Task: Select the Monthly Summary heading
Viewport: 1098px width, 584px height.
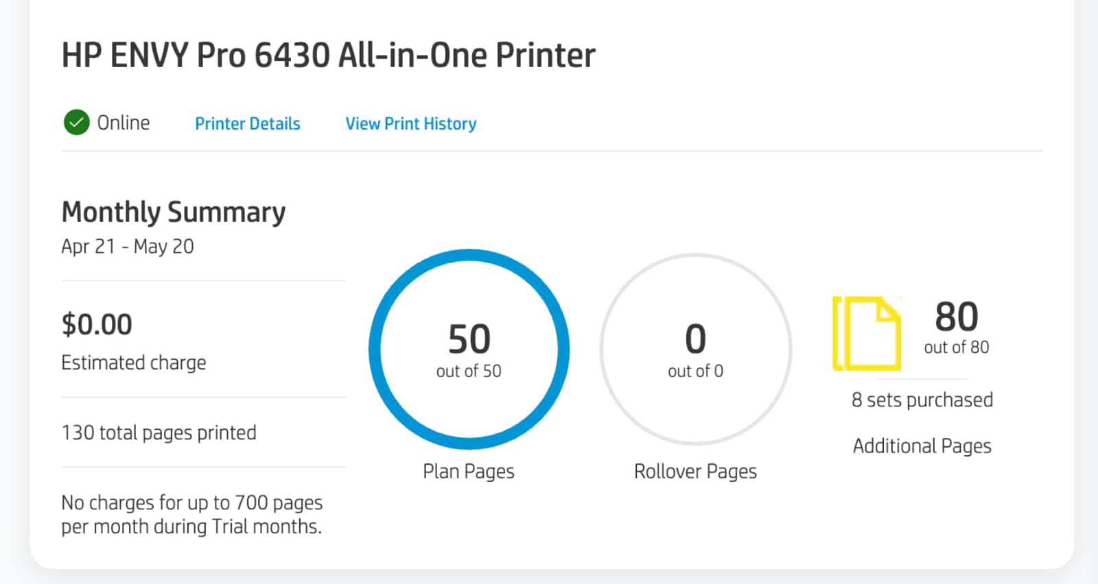Action: [173, 212]
